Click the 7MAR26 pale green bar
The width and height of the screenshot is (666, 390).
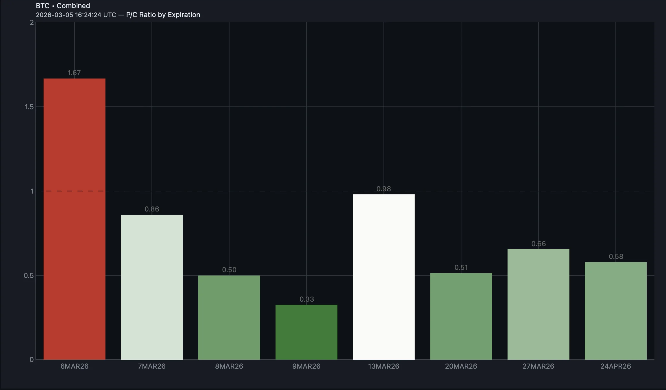coord(151,287)
